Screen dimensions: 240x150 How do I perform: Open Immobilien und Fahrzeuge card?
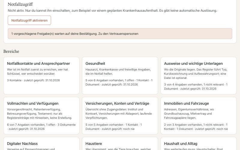pyautogui.click(x=199, y=115)
